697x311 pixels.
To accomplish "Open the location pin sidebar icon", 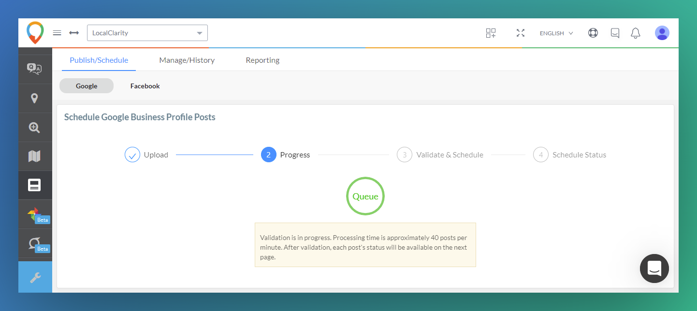I will click(x=35, y=99).
